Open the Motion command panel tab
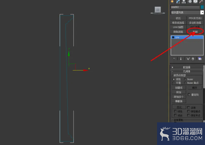This screenshot has width=205, height=145. [x=190, y=1]
